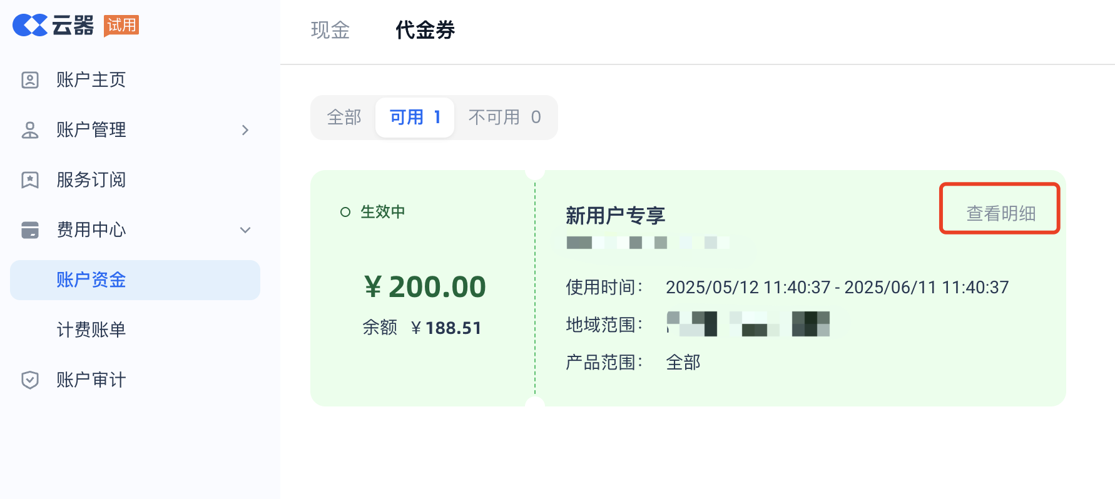The width and height of the screenshot is (1115, 499).
Task: Show 全部 vouchers filter
Action: (344, 118)
